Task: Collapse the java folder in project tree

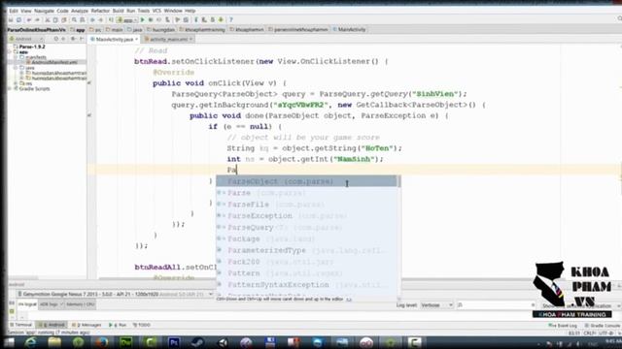Action: [x=17, y=68]
